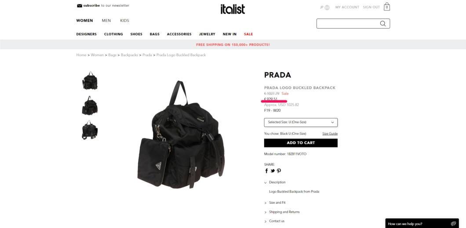Share product on Facebook
Viewport: 466px width, 228px height.
266,171
